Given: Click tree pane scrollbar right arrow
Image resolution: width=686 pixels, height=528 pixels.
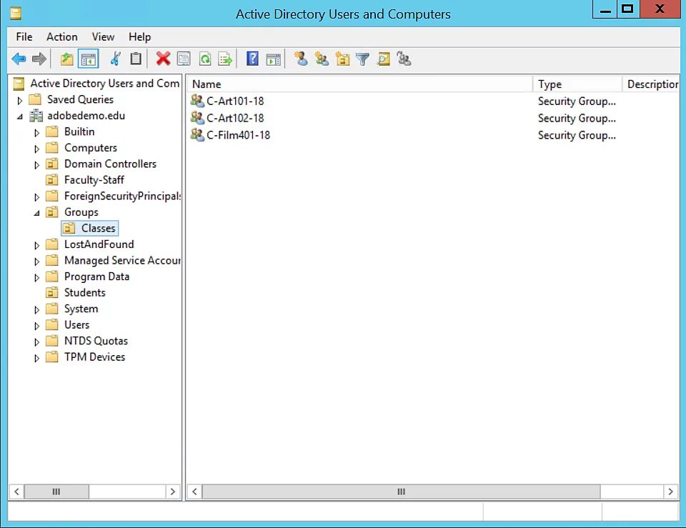Looking at the screenshot, I should 173,492.
